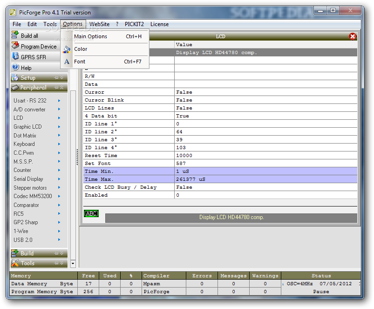This screenshot has width=374, height=309.
Task: Edit ID line 2° value 64
Action: [265, 132]
